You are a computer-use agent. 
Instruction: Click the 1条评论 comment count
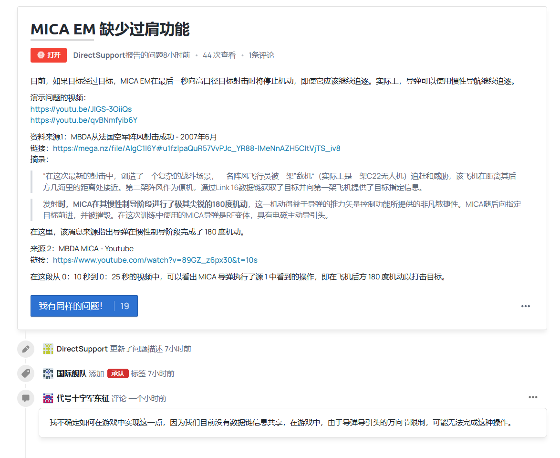click(x=261, y=55)
